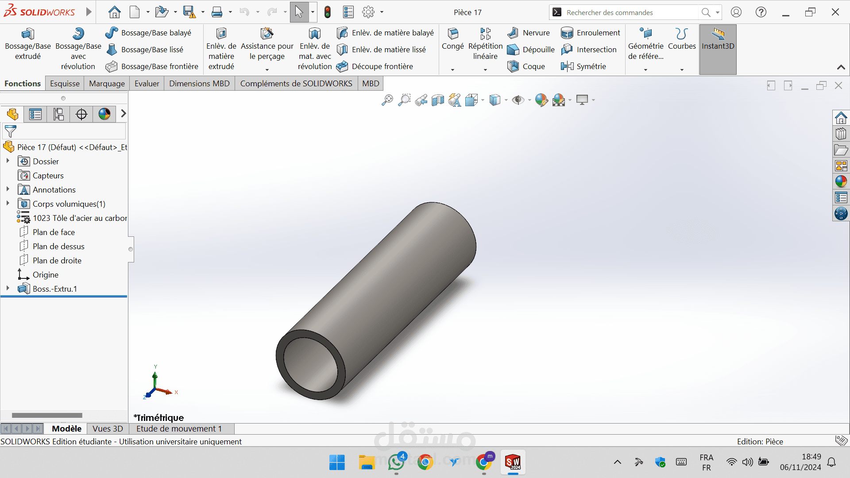
Task: Open the Evaluer tab
Action: (147, 84)
